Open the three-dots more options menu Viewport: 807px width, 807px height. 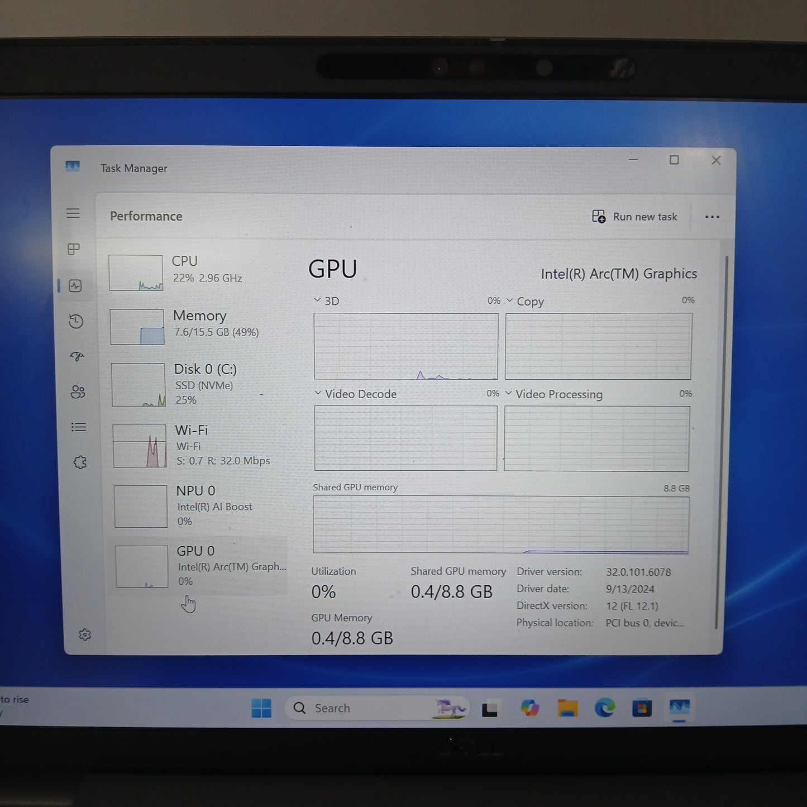(712, 217)
